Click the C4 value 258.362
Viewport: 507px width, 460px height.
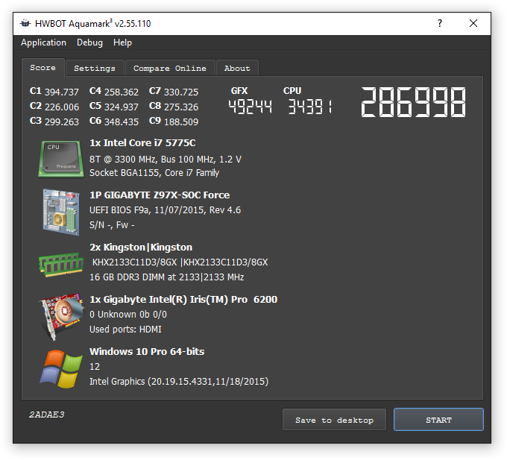[x=122, y=92]
